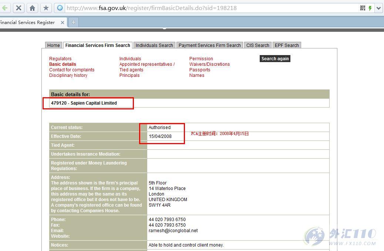Open a new tab with the plus button
Viewport: 384px width, 251px height.
tap(74, 22)
